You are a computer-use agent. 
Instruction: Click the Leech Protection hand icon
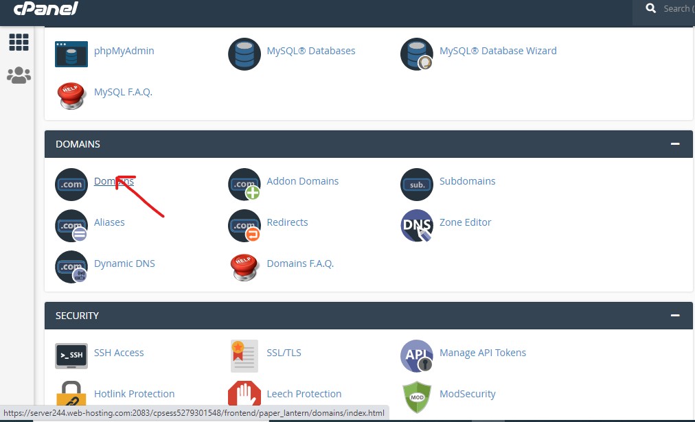coord(244,394)
